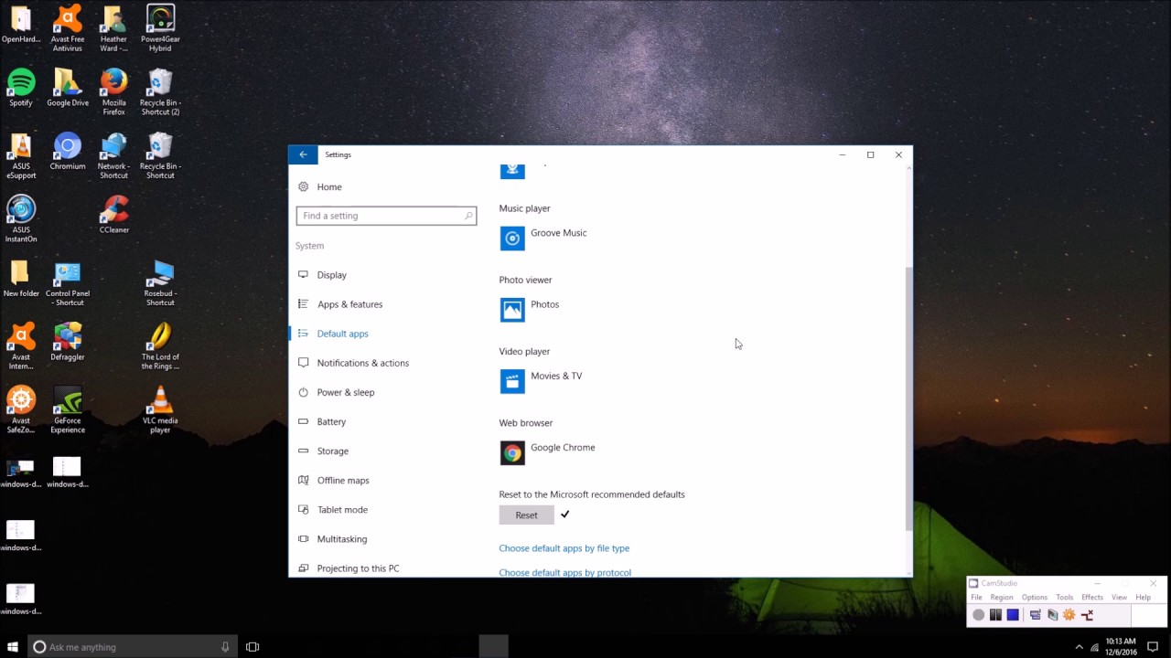Click the CamStudio toggle view icon

[1035, 615]
